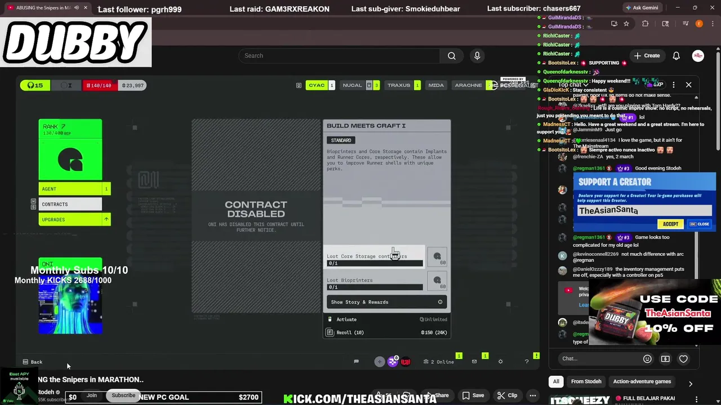Click the install app icon in address bar

pyautogui.click(x=614, y=24)
